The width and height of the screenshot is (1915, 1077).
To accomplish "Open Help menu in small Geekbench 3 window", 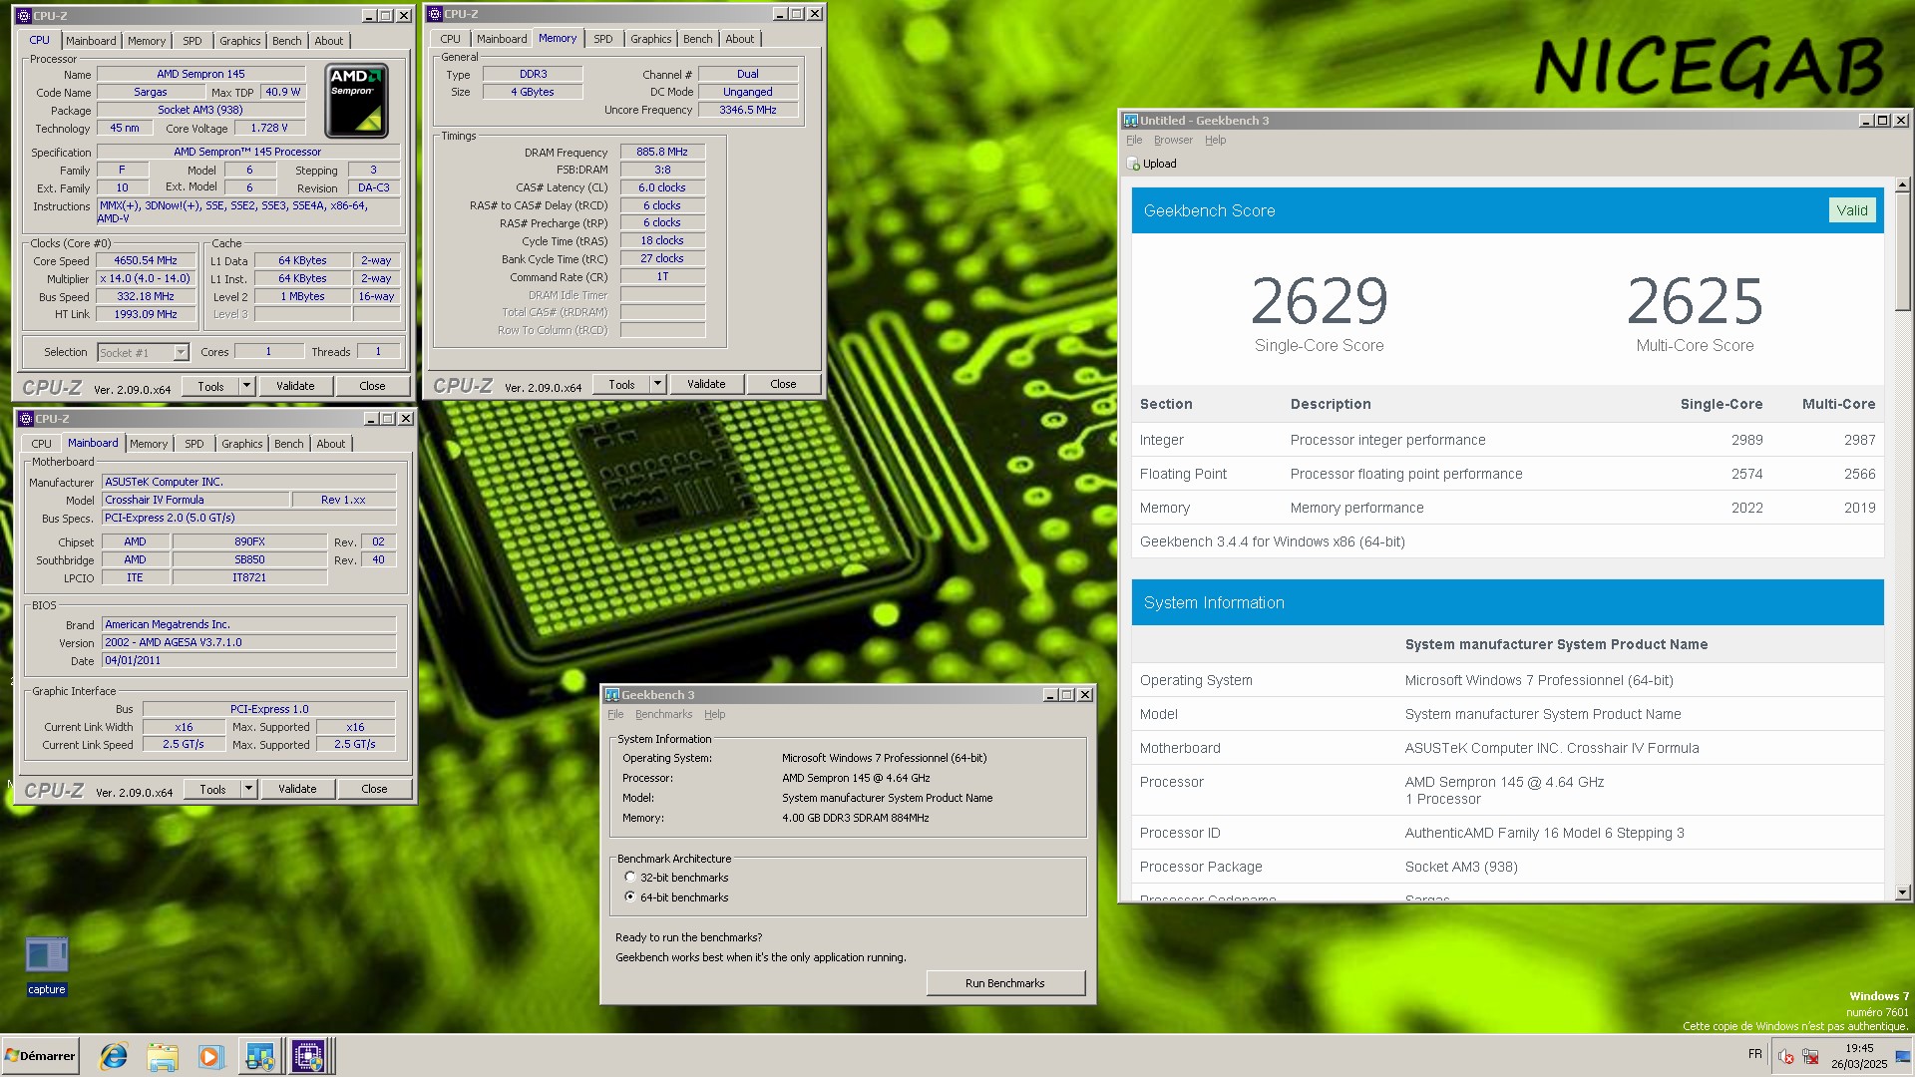I will (714, 714).
